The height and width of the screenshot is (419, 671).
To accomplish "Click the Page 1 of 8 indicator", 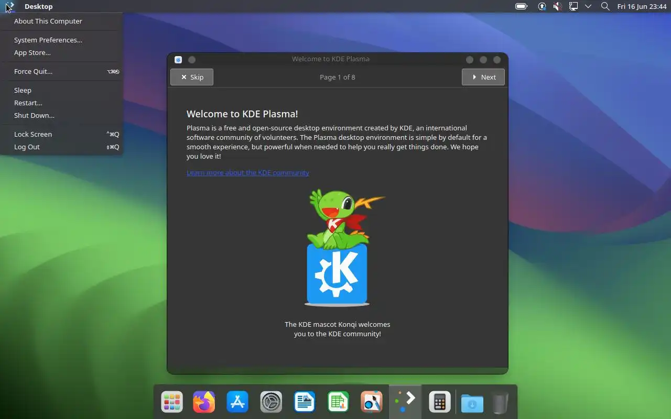I will pyautogui.click(x=338, y=77).
